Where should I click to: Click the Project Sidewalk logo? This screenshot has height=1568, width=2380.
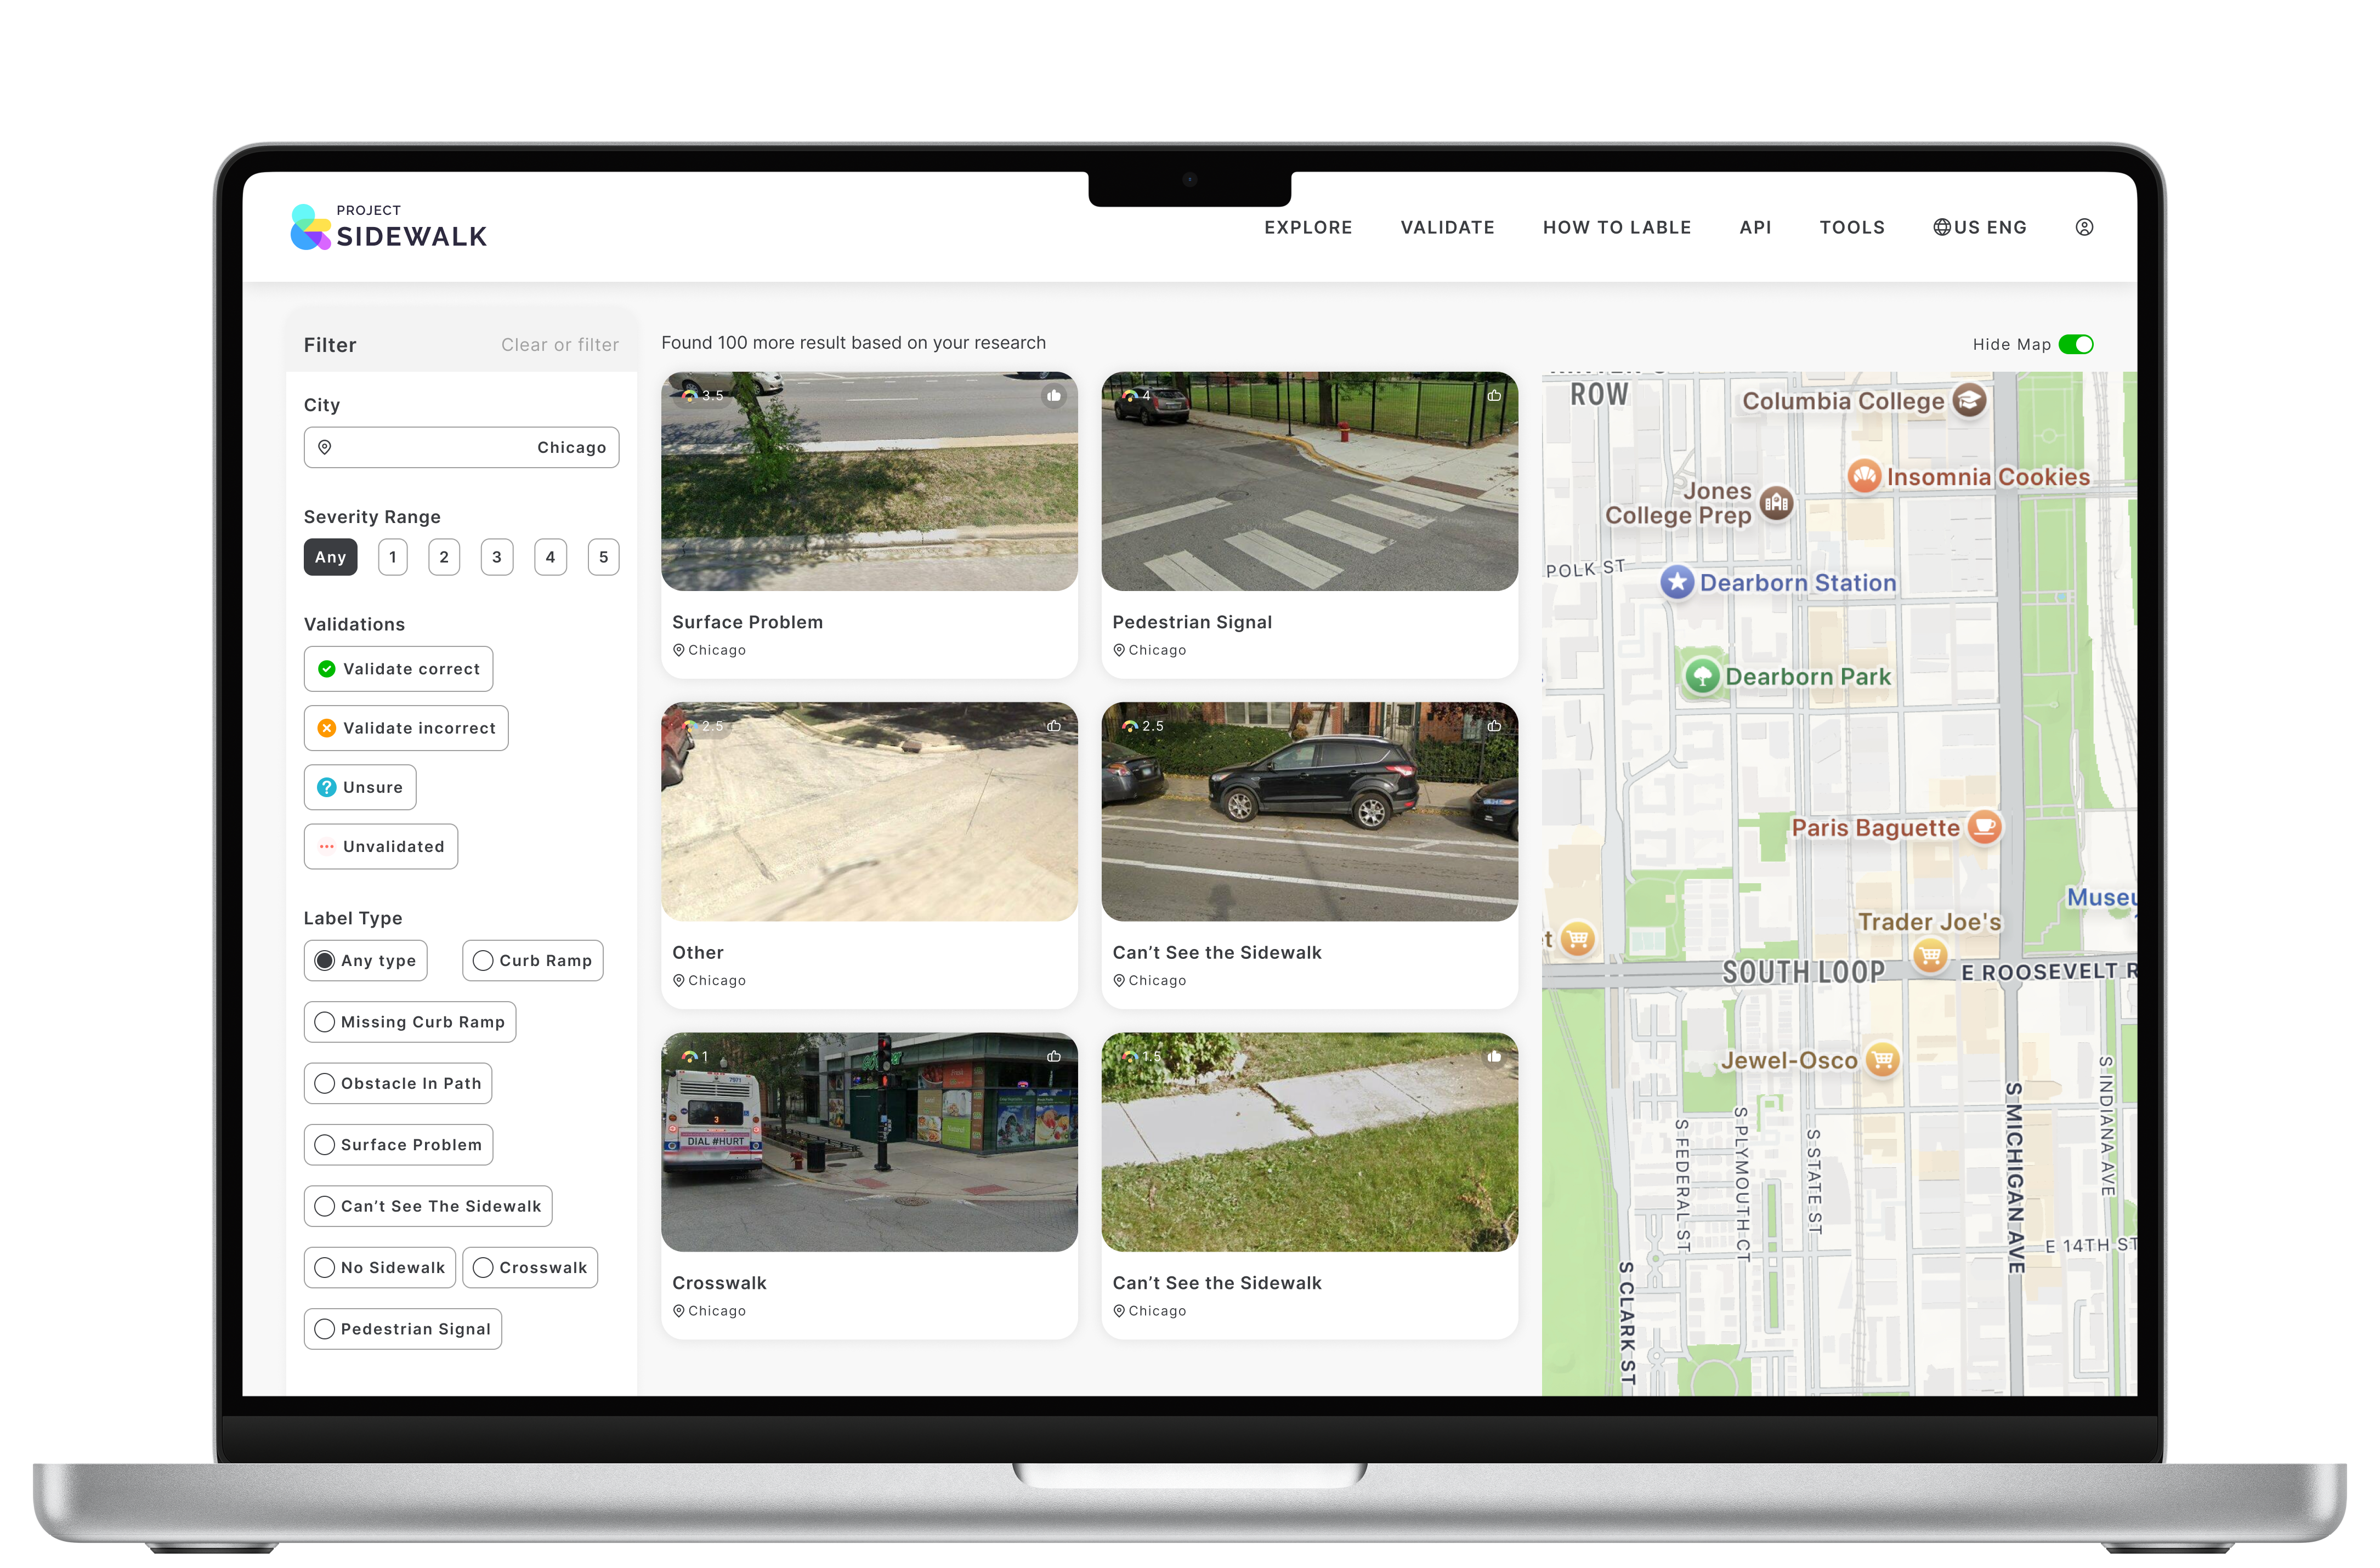pos(388,227)
